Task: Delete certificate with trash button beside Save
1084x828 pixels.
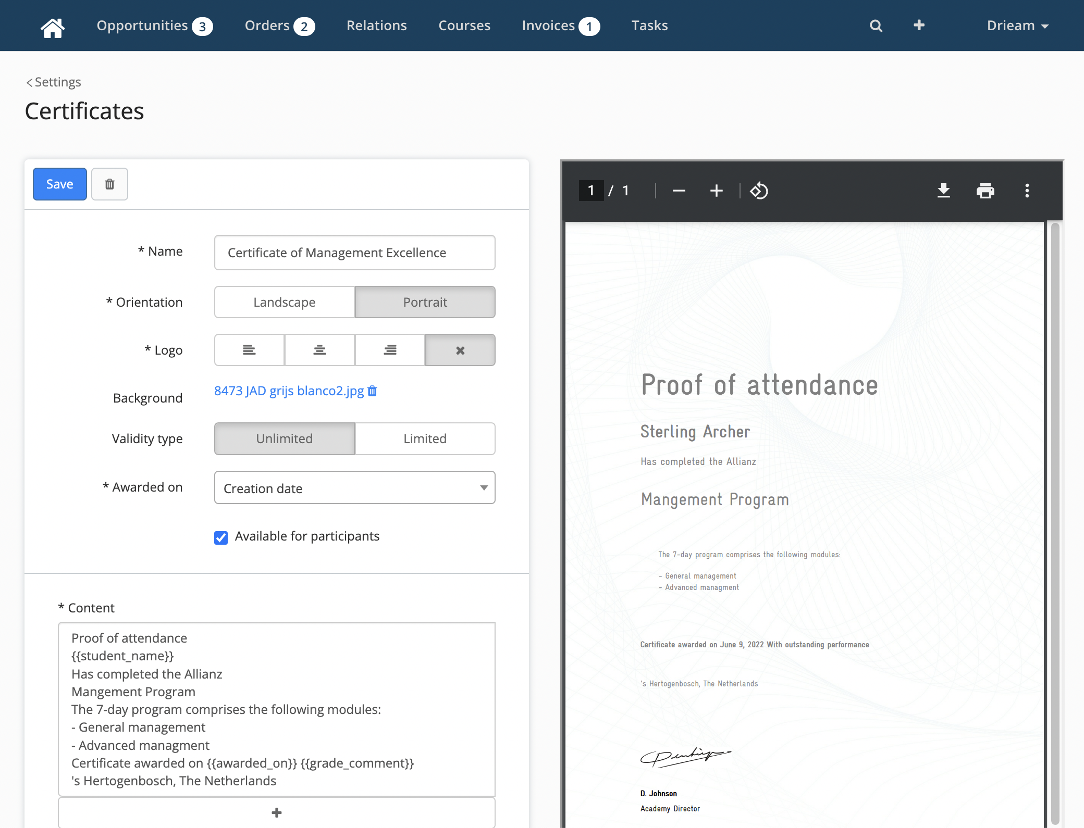Action: click(109, 184)
